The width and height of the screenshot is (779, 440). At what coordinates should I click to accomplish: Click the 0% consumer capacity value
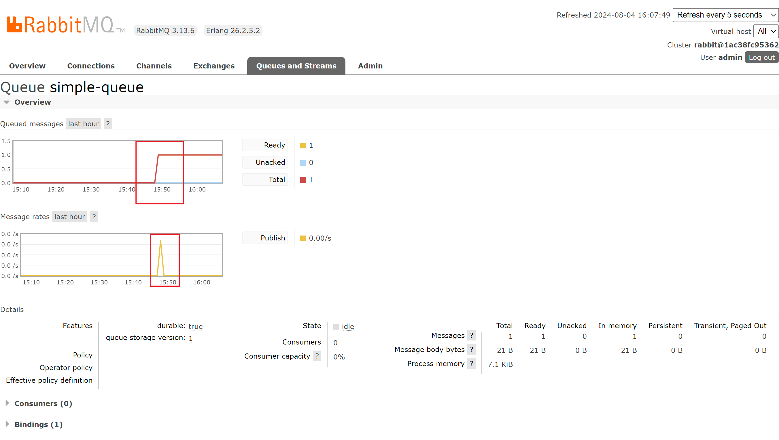coord(339,357)
